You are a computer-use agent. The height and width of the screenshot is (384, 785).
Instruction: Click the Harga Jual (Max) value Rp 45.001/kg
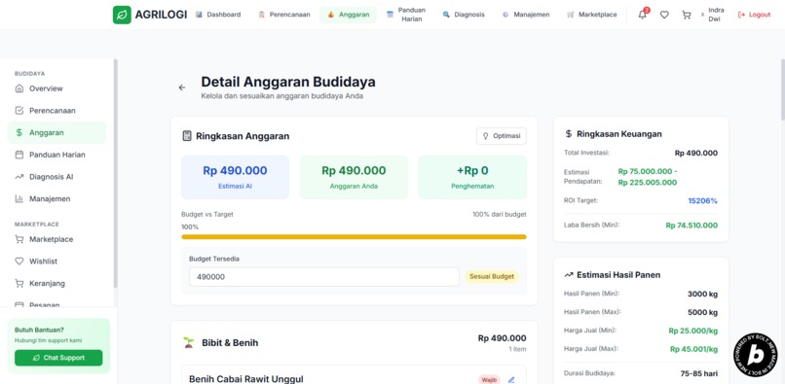(x=693, y=349)
